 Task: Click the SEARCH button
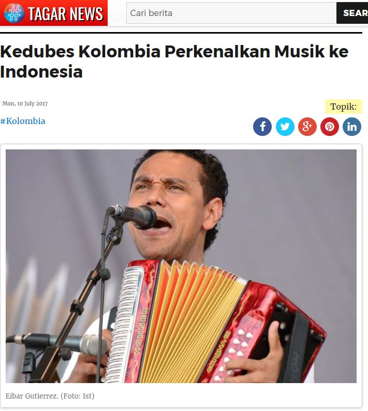[x=352, y=13]
